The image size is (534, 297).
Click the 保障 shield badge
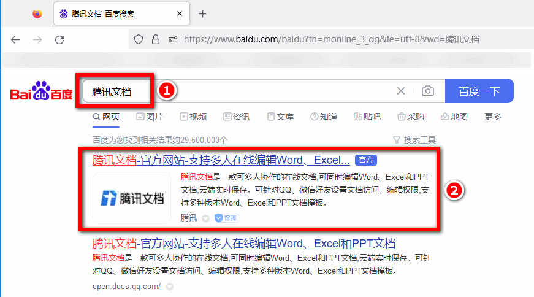click(x=227, y=218)
